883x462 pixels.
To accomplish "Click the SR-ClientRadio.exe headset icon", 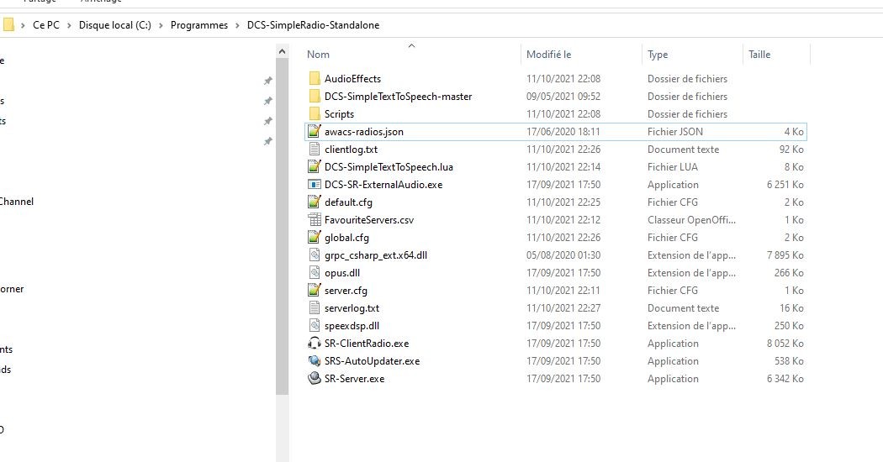I will [315, 344].
